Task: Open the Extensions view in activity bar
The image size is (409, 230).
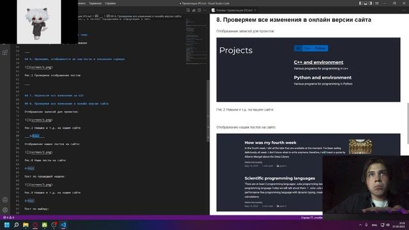Action: [x=5, y=52]
